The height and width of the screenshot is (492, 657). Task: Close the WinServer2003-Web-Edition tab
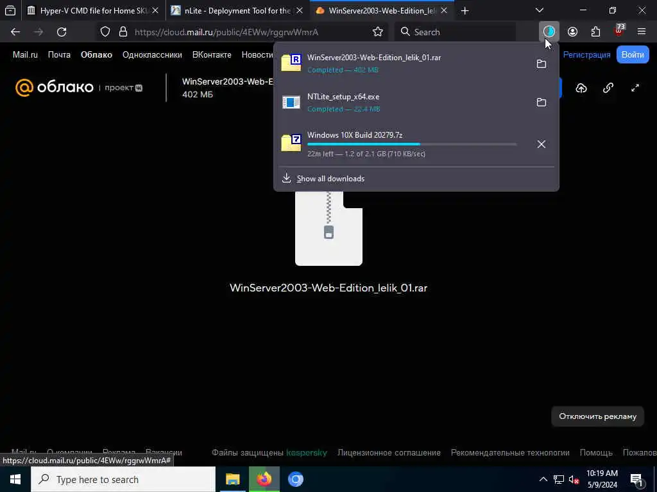point(444,11)
